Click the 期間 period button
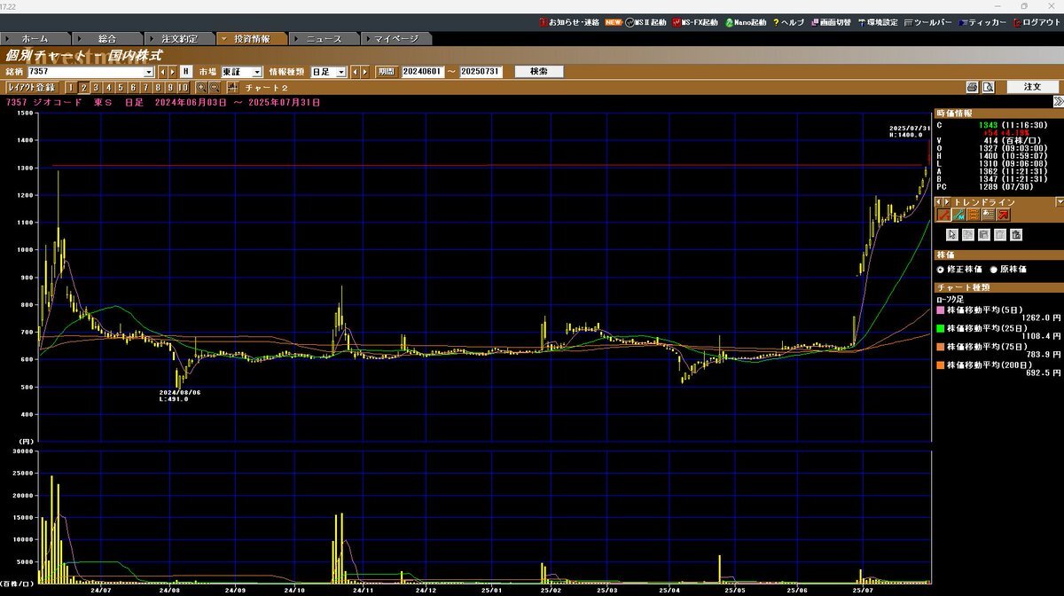Image resolution: width=1064 pixels, height=596 pixels. tap(387, 71)
